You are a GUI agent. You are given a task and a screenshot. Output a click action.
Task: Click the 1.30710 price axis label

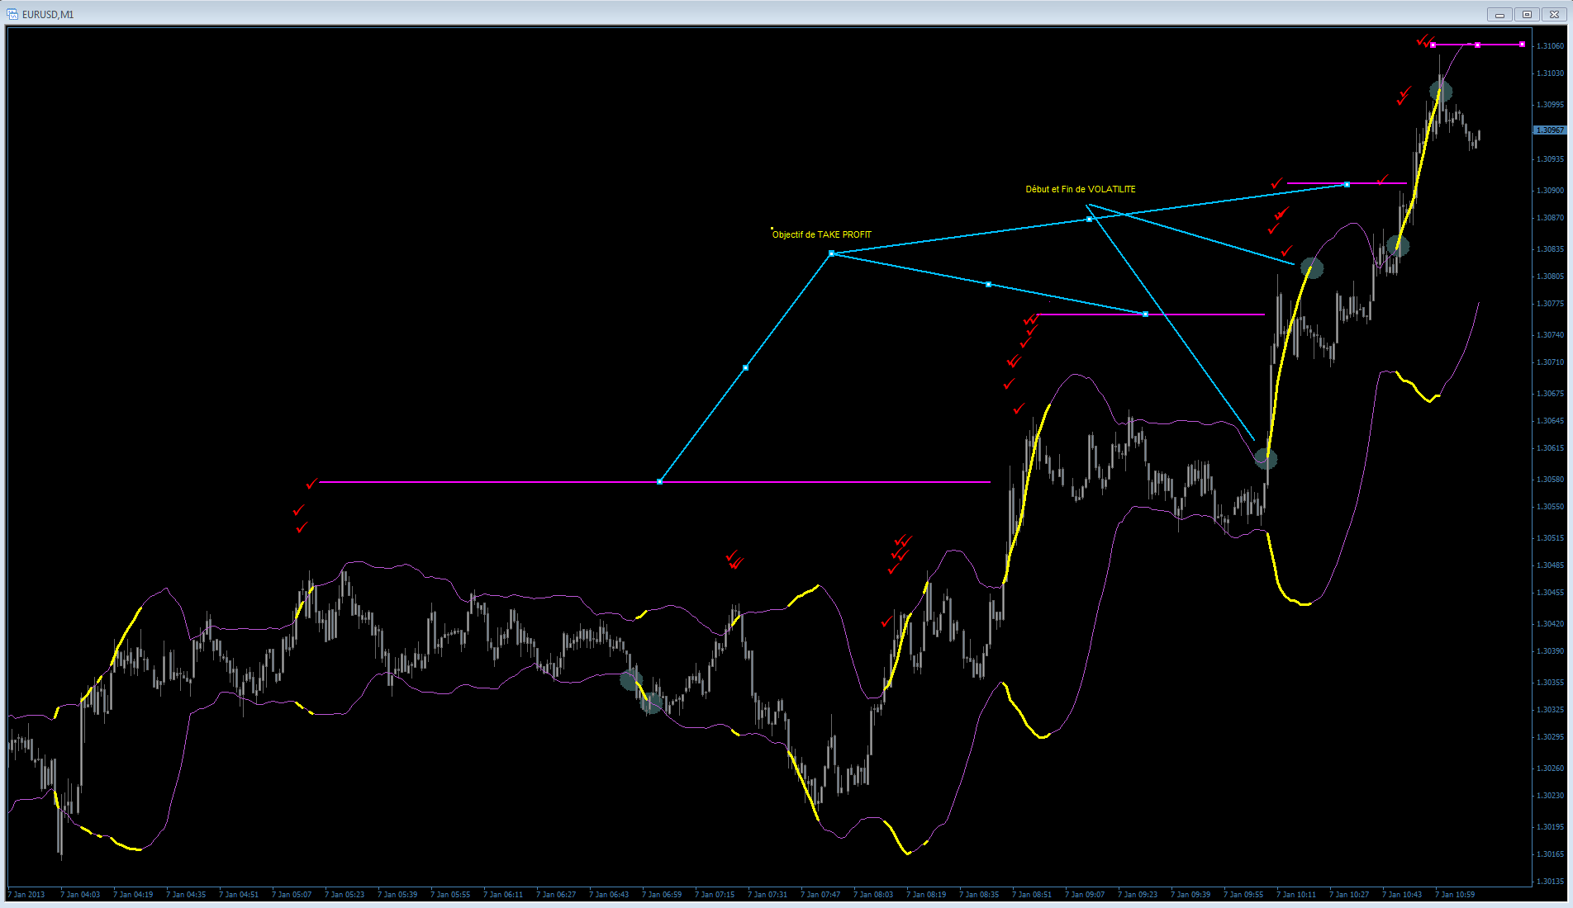[1550, 362]
